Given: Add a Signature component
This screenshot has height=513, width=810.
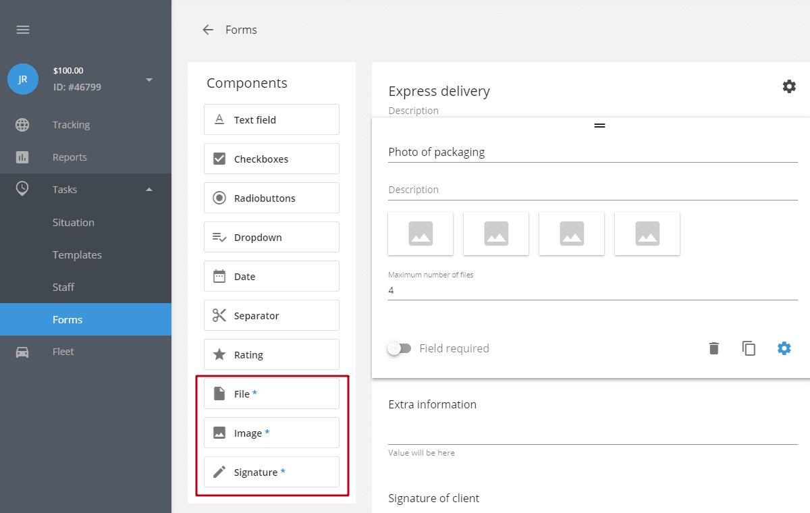Looking at the screenshot, I should [271, 472].
